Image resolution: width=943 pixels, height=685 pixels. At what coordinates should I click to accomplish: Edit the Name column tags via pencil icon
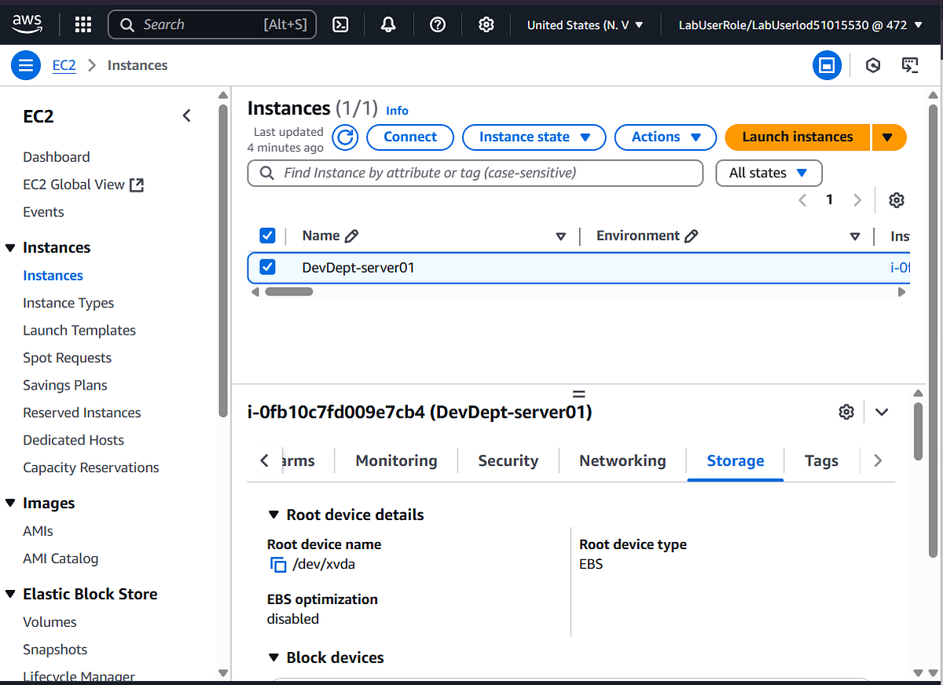352,235
